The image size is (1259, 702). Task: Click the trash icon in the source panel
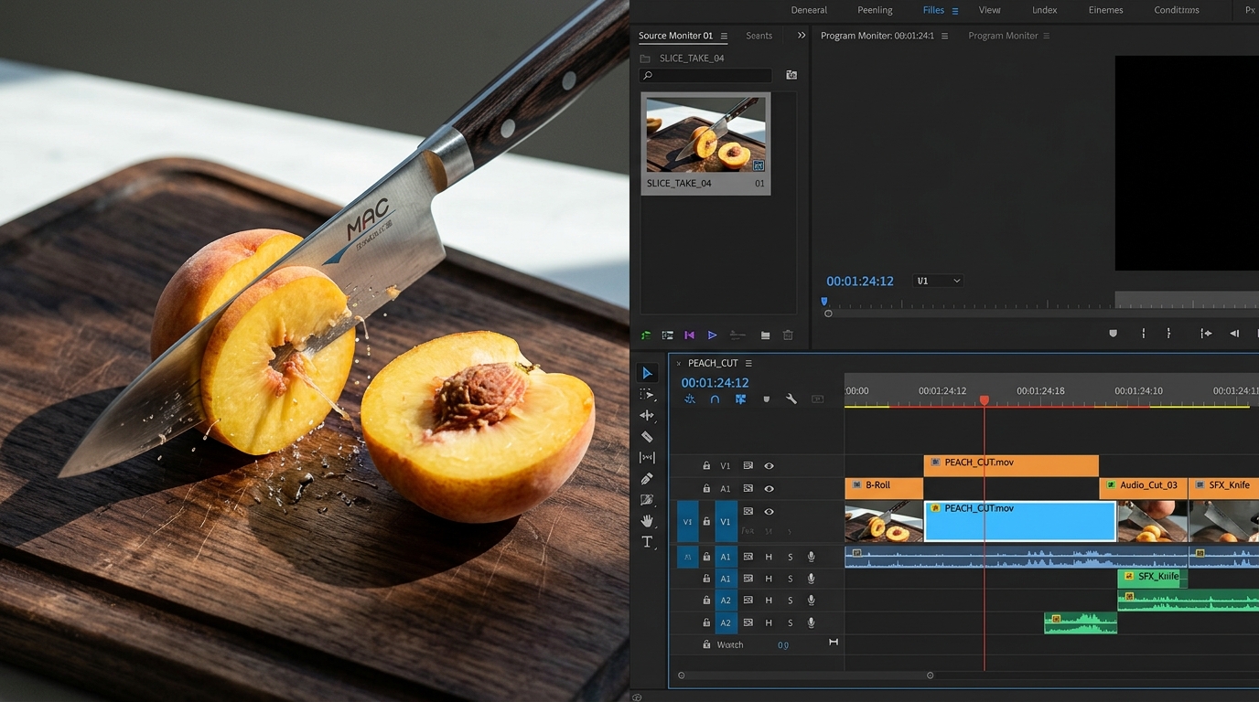788,335
